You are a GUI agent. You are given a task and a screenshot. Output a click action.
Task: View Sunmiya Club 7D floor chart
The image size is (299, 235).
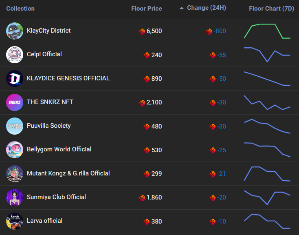point(267,197)
